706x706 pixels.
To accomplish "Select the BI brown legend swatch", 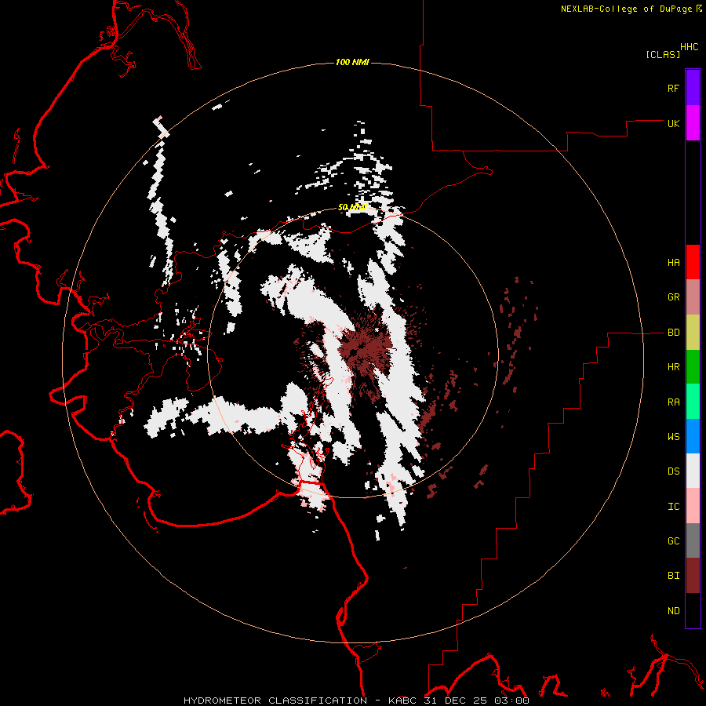I will coord(693,576).
